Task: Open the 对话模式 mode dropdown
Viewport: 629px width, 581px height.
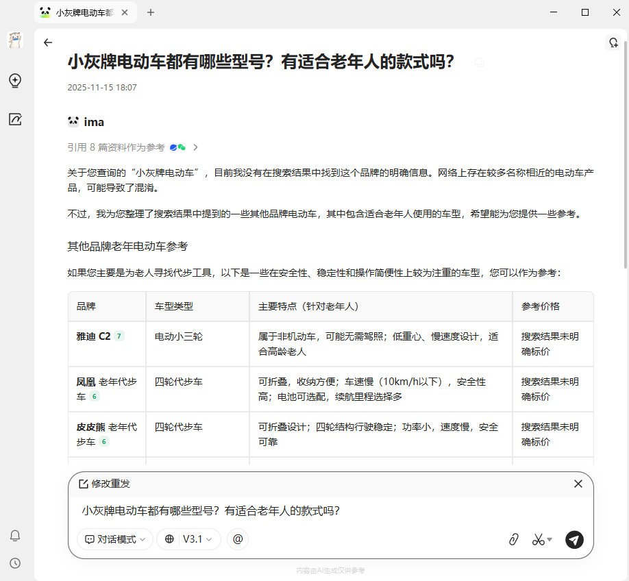Action: (x=114, y=539)
